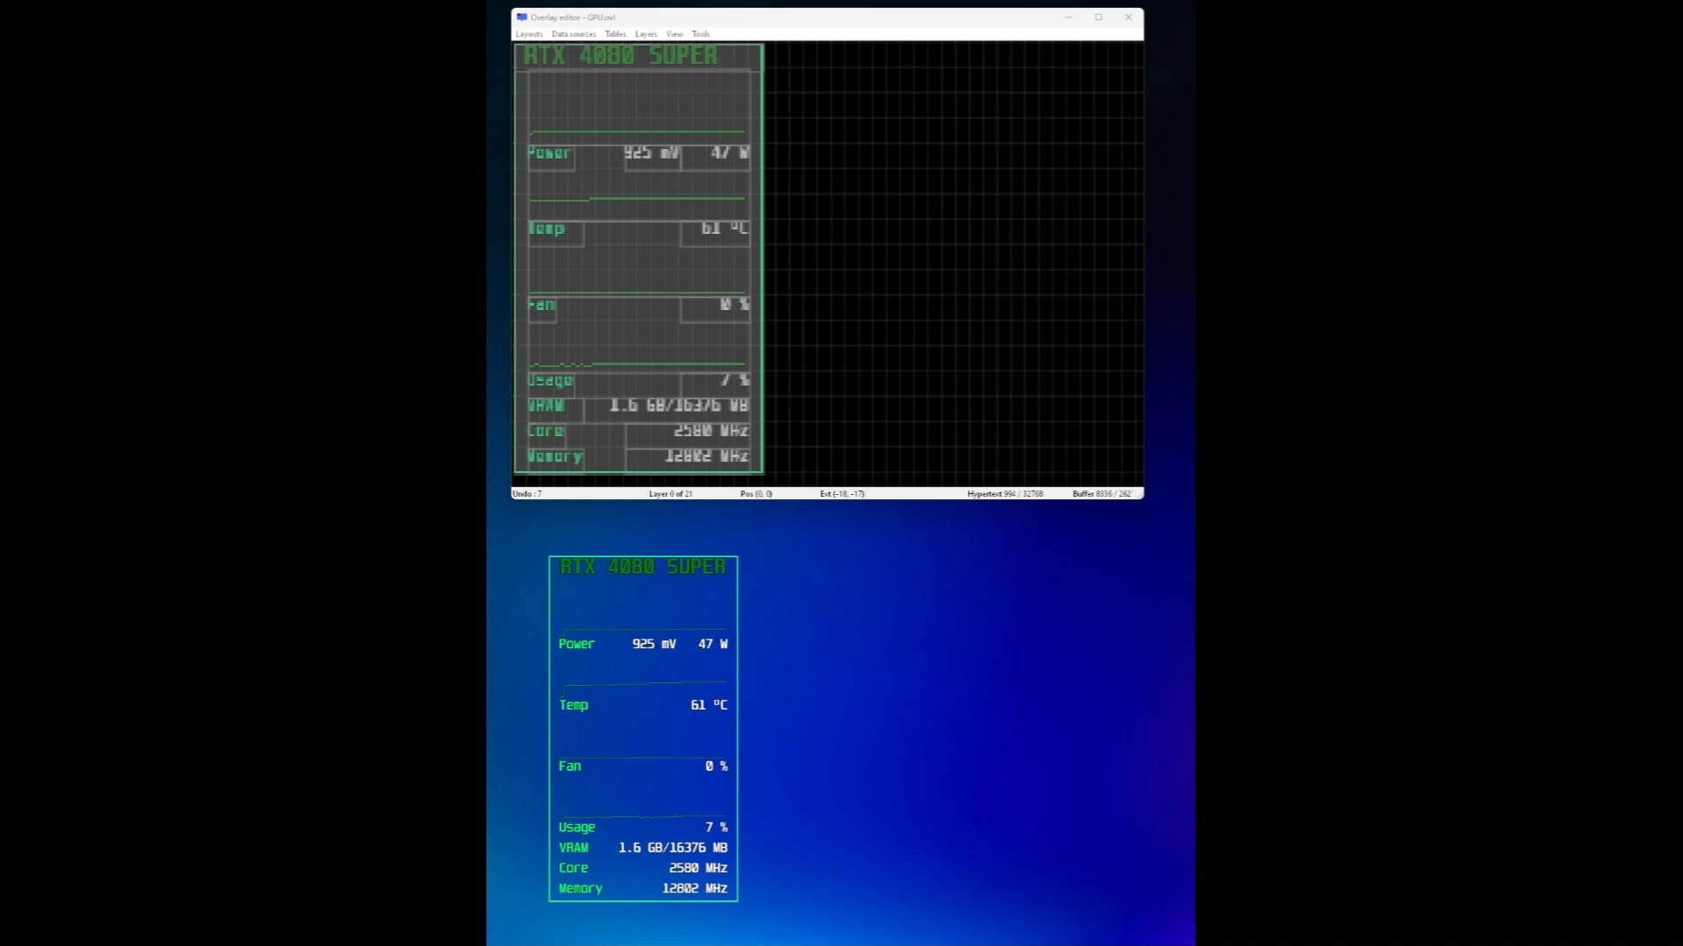Image resolution: width=1683 pixels, height=946 pixels.
Task: Click the "Hypertext 994 / 32768" status entry
Action: 1005,494
